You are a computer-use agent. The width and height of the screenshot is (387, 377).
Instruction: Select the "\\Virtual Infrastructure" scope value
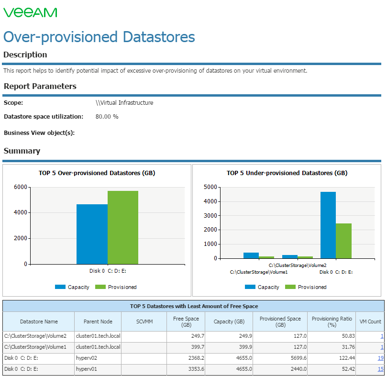pos(124,103)
